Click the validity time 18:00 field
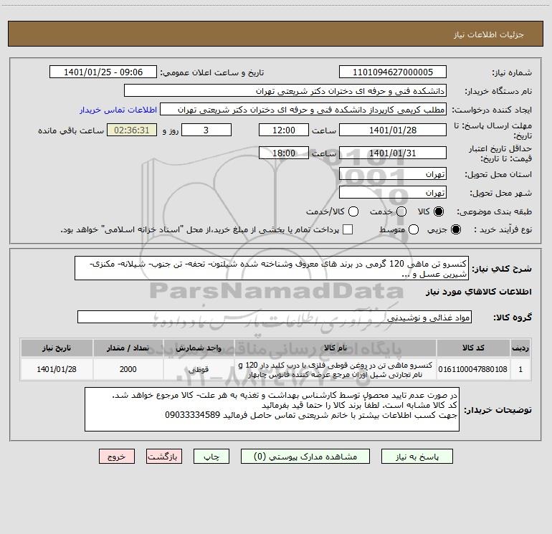 [x=284, y=153]
